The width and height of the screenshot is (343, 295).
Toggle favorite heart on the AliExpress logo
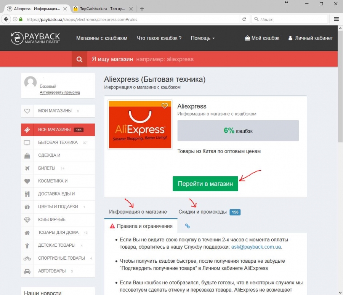165,106
